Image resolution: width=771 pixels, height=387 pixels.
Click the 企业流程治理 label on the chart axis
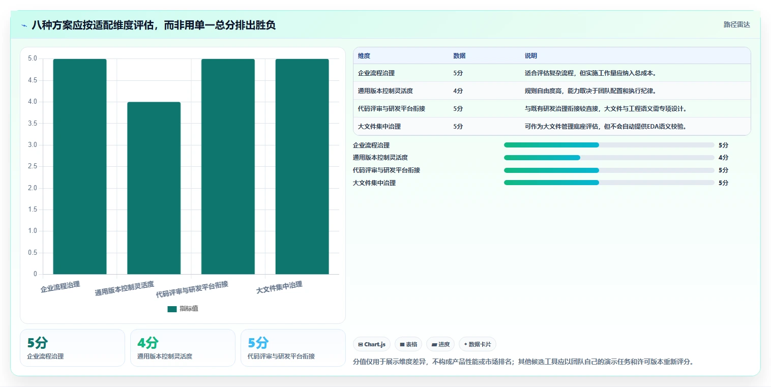coord(61,287)
